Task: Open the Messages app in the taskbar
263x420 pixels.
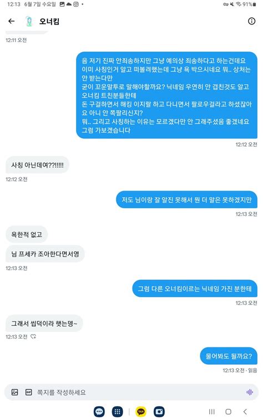Action: click(99, 412)
